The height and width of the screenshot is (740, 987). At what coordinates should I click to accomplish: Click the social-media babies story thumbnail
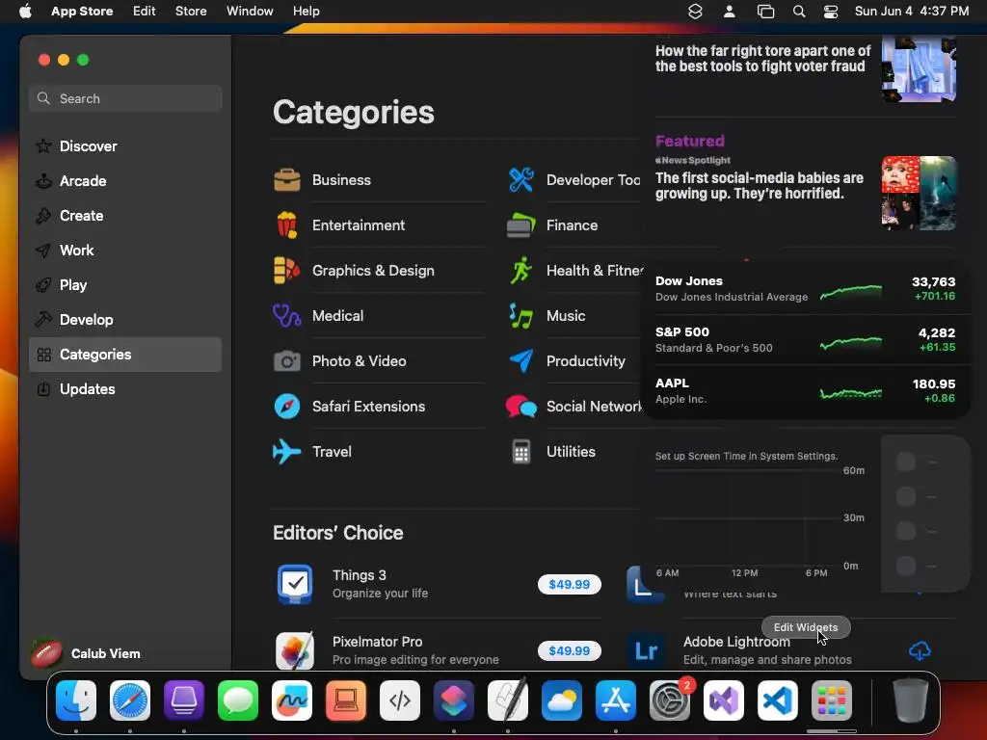(919, 193)
